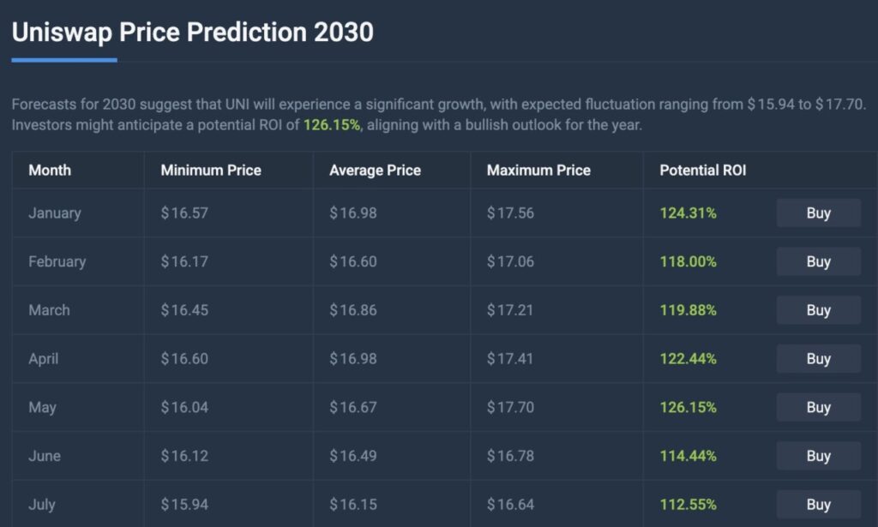Click July's minimum price $15.94
Viewport: 878px width, 527px height.
pos(184,504)
